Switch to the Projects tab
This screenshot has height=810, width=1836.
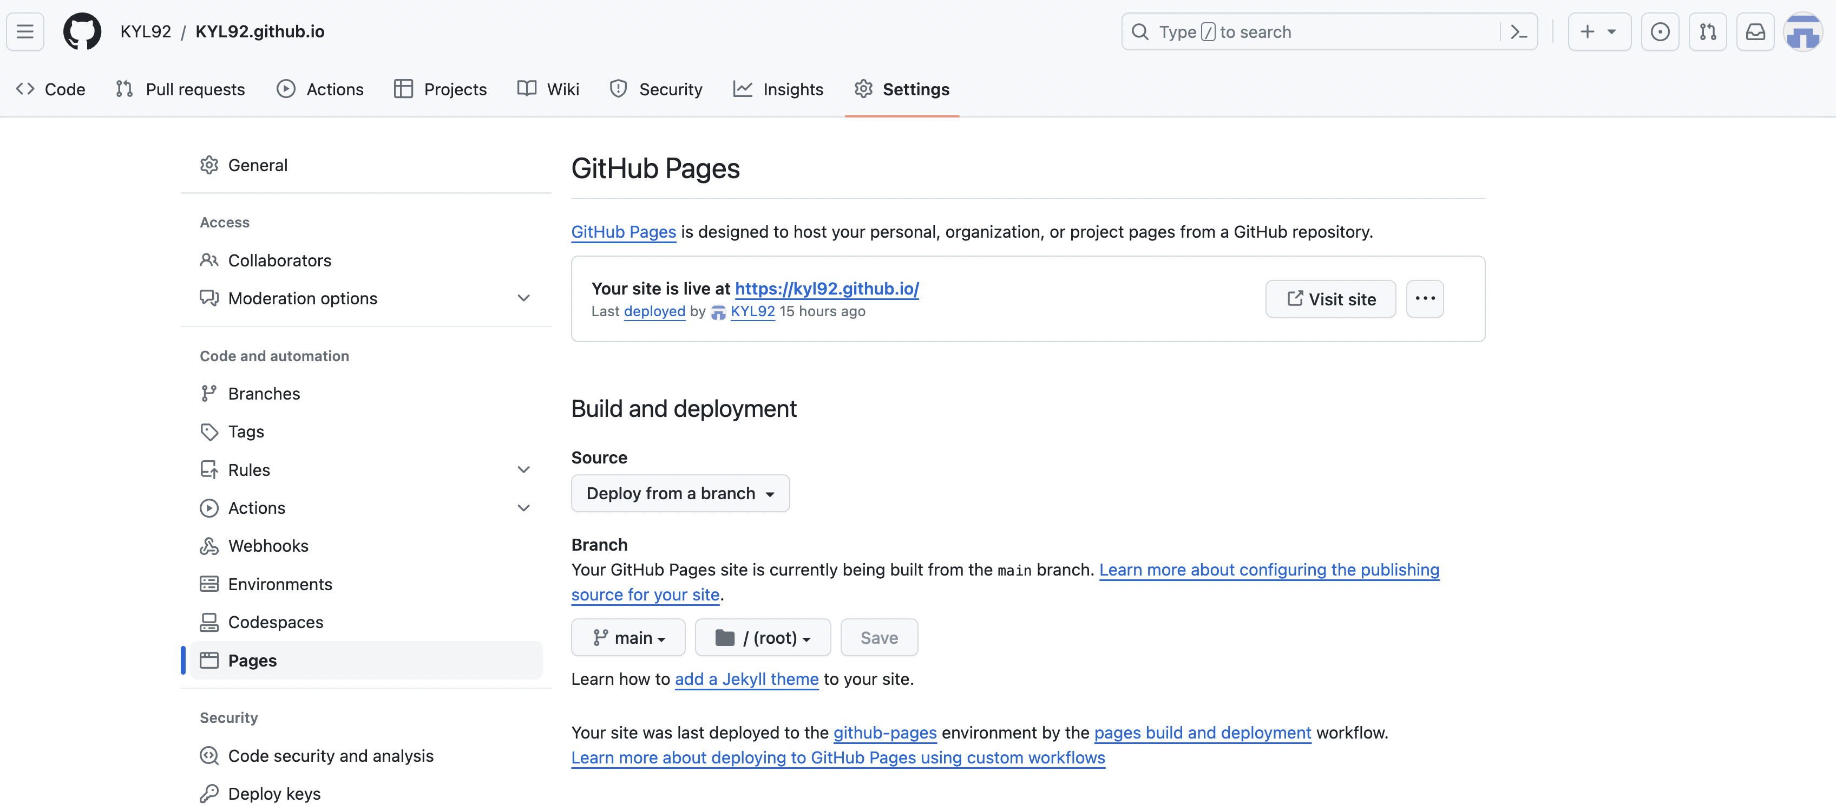pyautogui.click(x=441, y=89)
